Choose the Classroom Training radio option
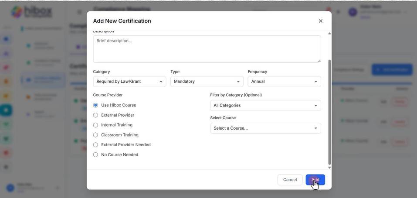Screen dimensions: 417x198 pyautogui.click(x=95, y=135)
